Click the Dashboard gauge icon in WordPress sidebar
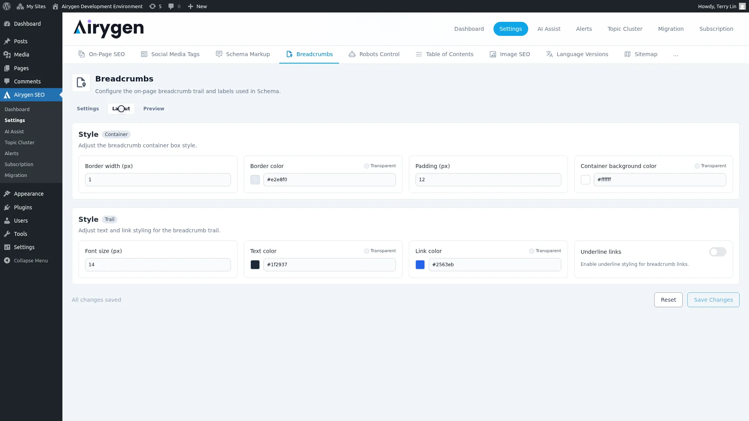 tap(7, 24)
